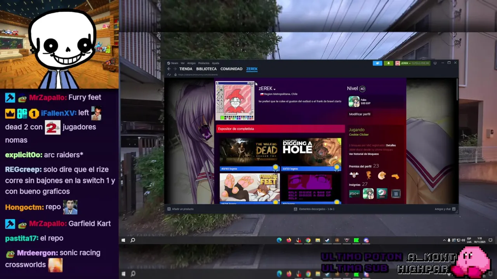Click the orange seahorse-shaped profile award
Screen dimensions: 497x279
368,176
